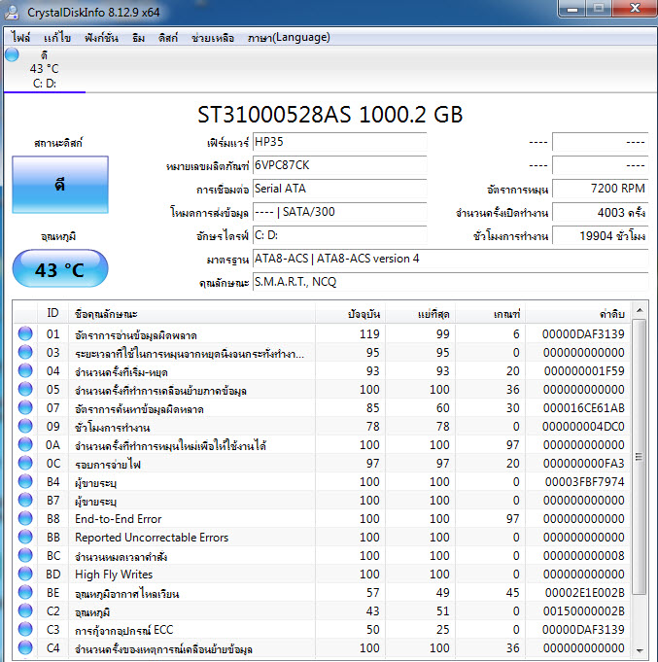
Task: Click the disk status orb above 43 °C
Action: click(x=12, y=55)
